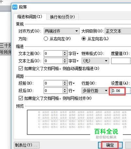
Task: Open 字符 unit dropdown for 文本之前
Action: tap(74, 53)
